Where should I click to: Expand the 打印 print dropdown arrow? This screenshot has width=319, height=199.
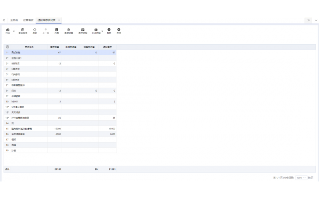[x=14, y=31]
